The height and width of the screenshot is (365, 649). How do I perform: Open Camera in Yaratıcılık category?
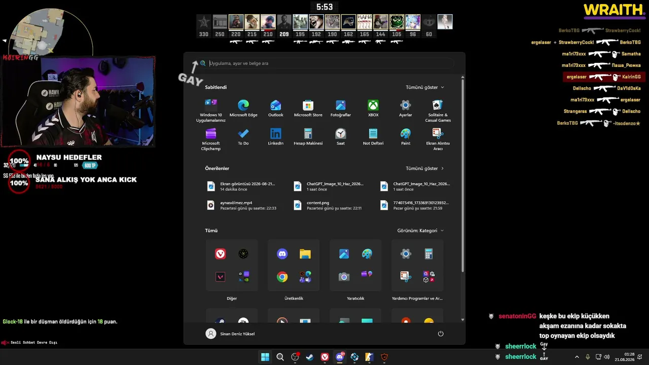click(344, 277)
